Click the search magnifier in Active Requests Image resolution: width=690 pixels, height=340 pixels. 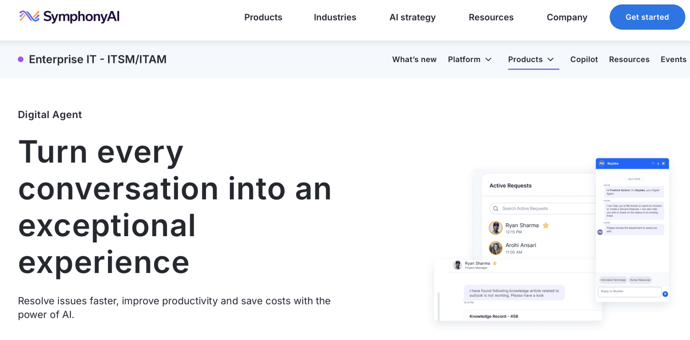495,209
